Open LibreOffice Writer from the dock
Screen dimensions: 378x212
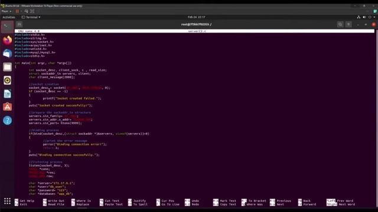coord(7,94)
